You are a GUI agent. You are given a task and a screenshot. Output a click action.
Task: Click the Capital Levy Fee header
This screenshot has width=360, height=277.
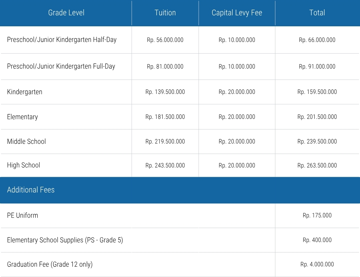point(237,13)
